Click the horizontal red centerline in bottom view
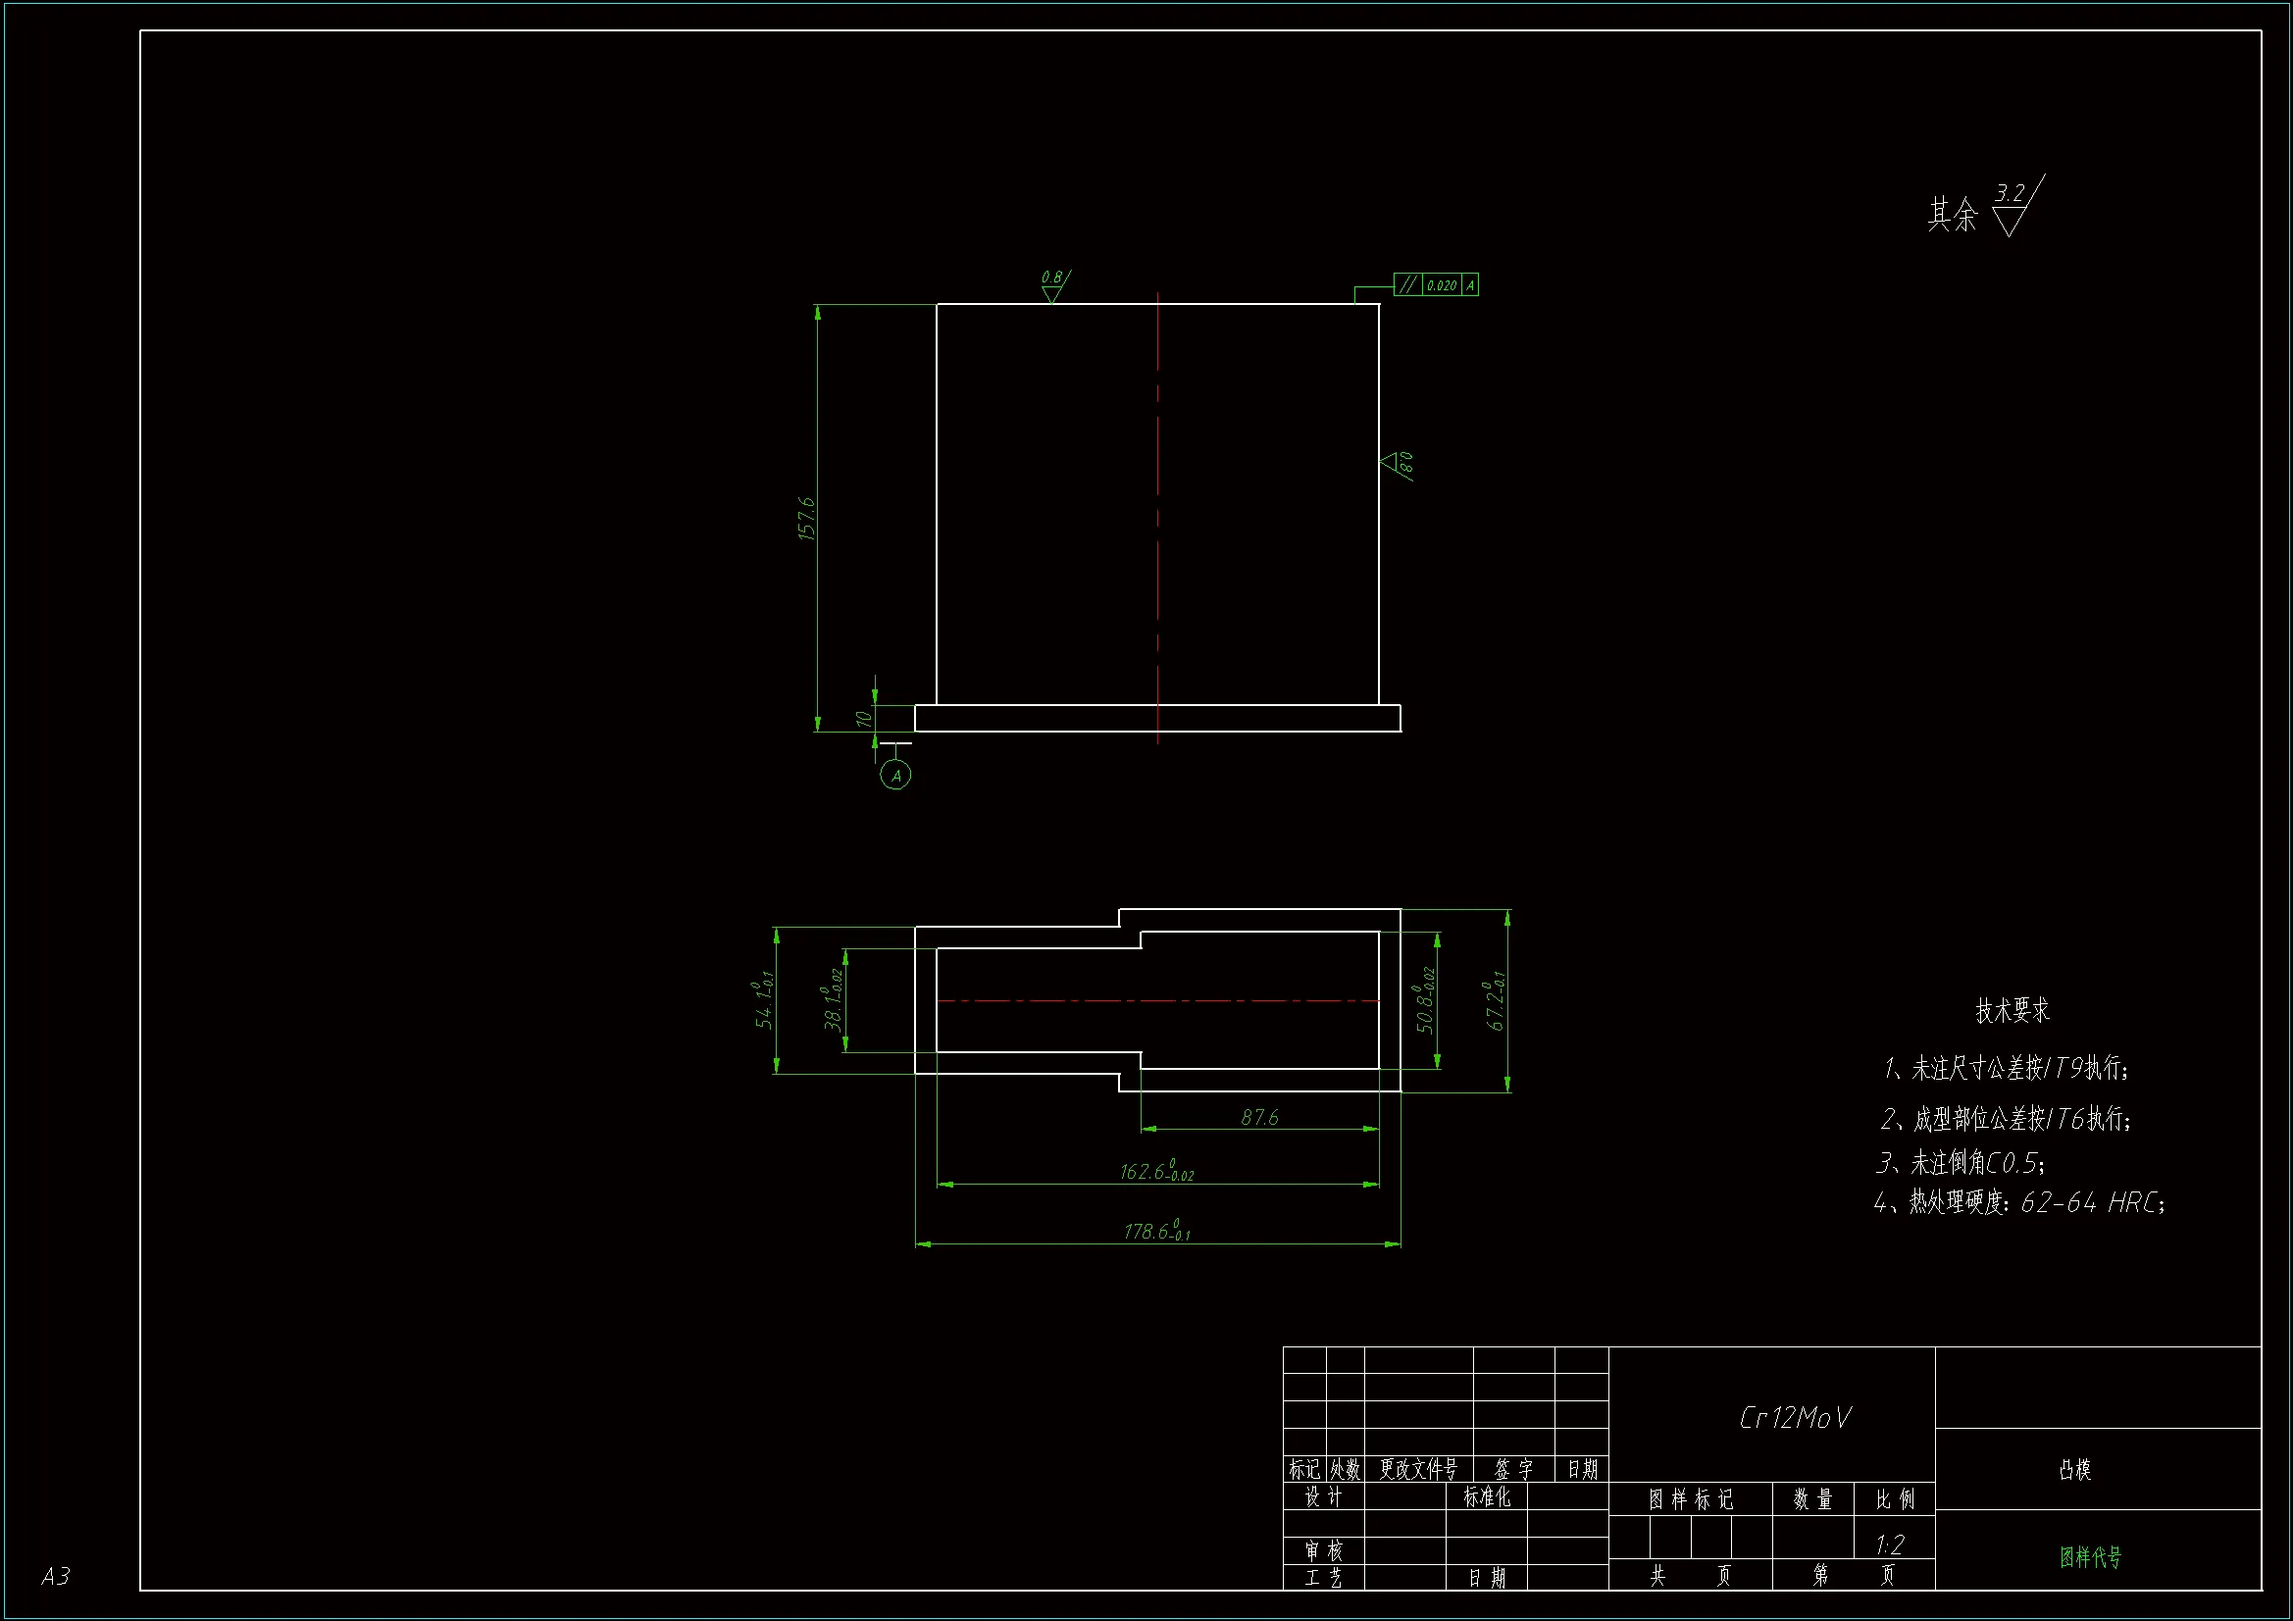Screen dimensions: 2293x1621 coord(1158,1000)
